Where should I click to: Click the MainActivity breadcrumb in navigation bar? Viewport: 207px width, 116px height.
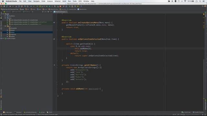[x=82, y=9]
